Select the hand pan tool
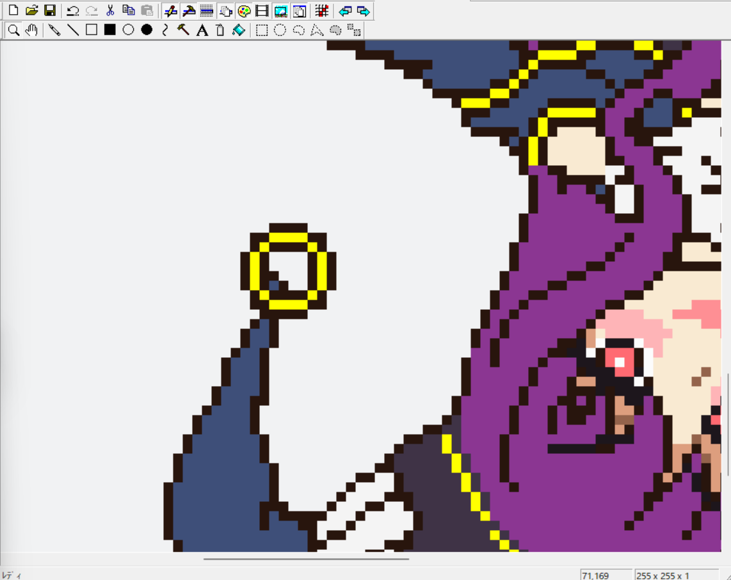Viewport: 731px width, 580px height. 32,30
